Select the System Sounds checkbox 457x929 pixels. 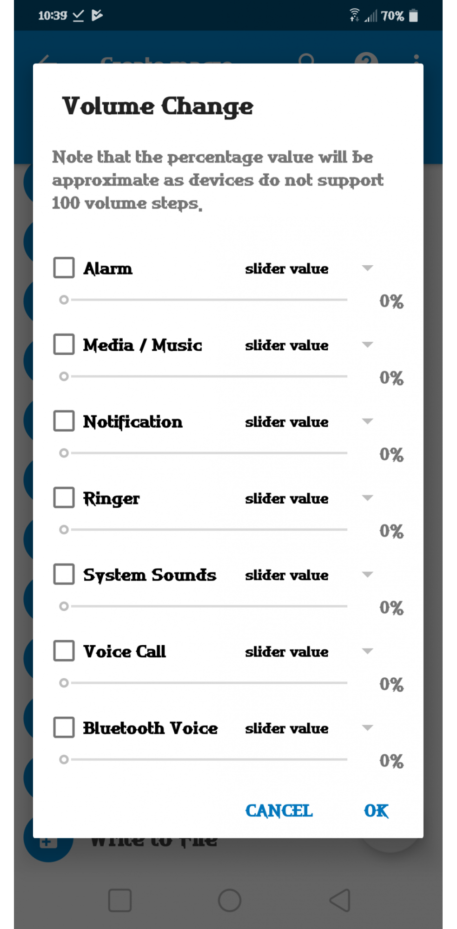[64, 575]
